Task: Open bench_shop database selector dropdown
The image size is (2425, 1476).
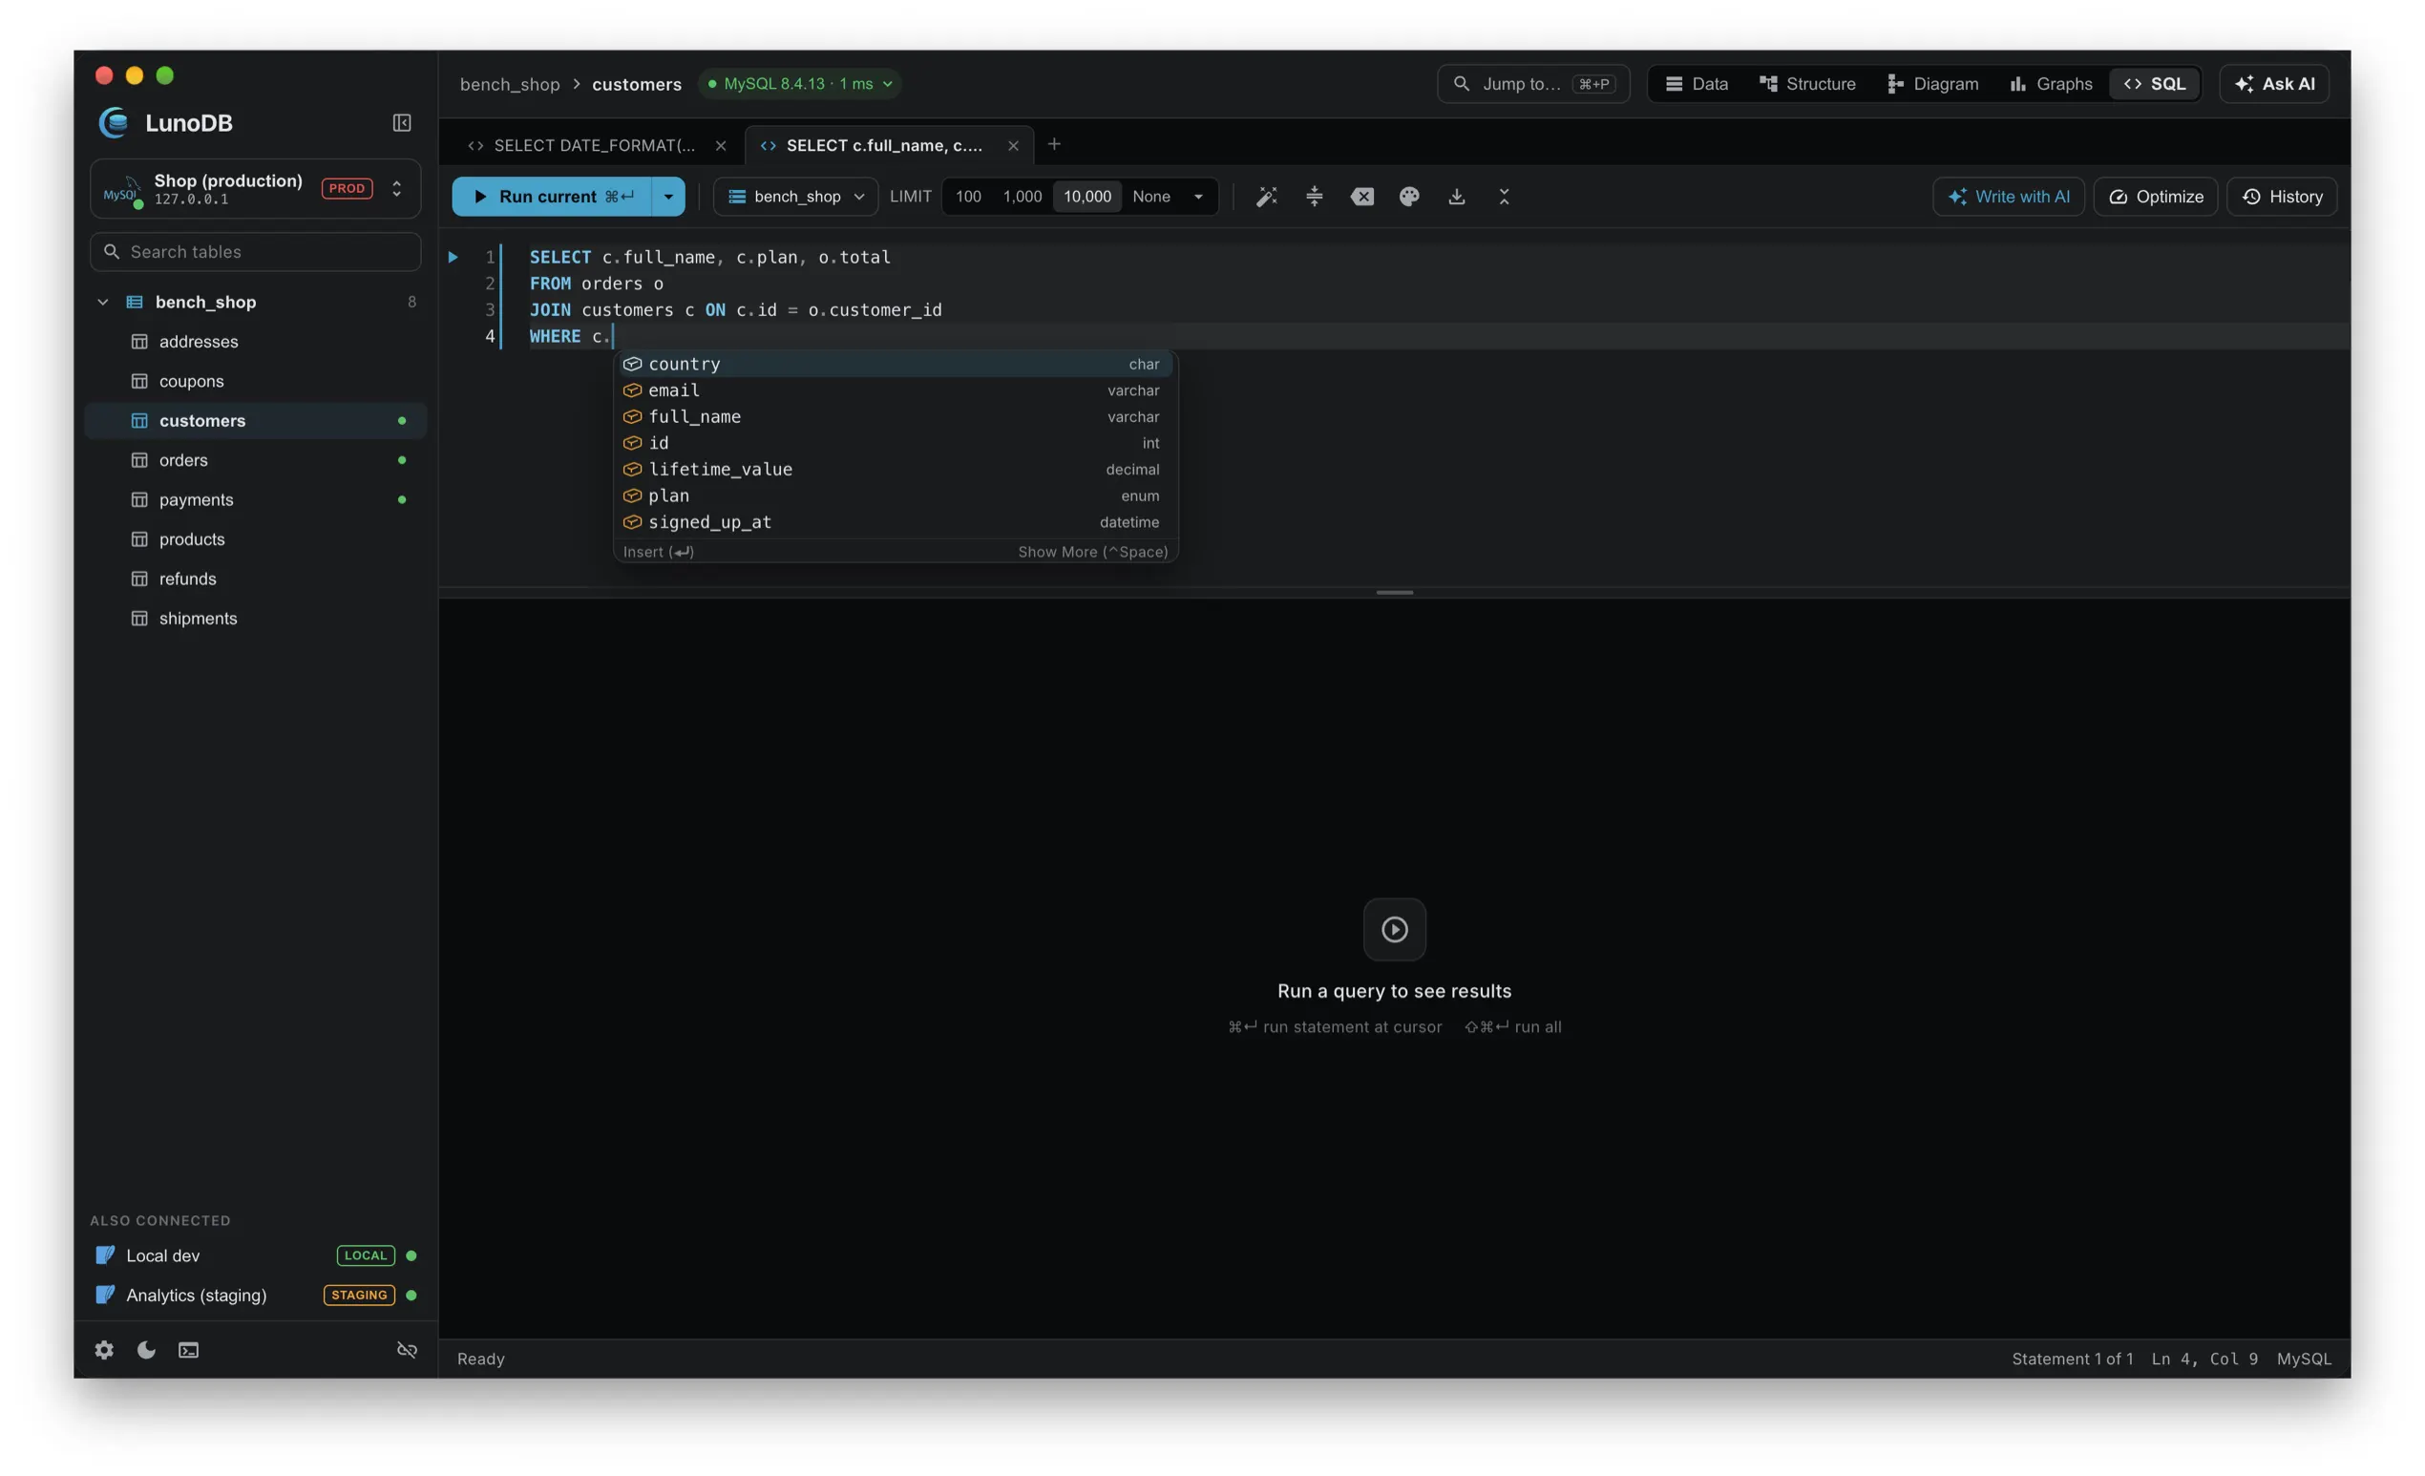Action: [795, 197]
